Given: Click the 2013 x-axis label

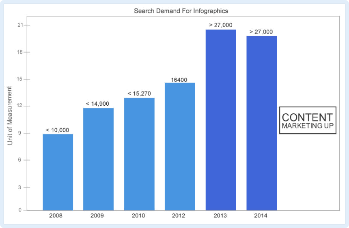Looking at the screenshot, I should click(220, 215).
